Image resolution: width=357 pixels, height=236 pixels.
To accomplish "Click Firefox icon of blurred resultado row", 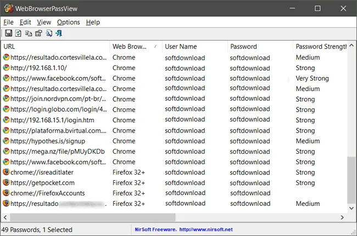I will pos(6,203).
